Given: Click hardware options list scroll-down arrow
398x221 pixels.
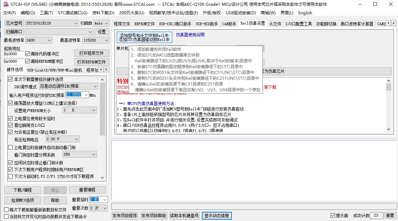Looking at the screenshot, I should point(102,178).
